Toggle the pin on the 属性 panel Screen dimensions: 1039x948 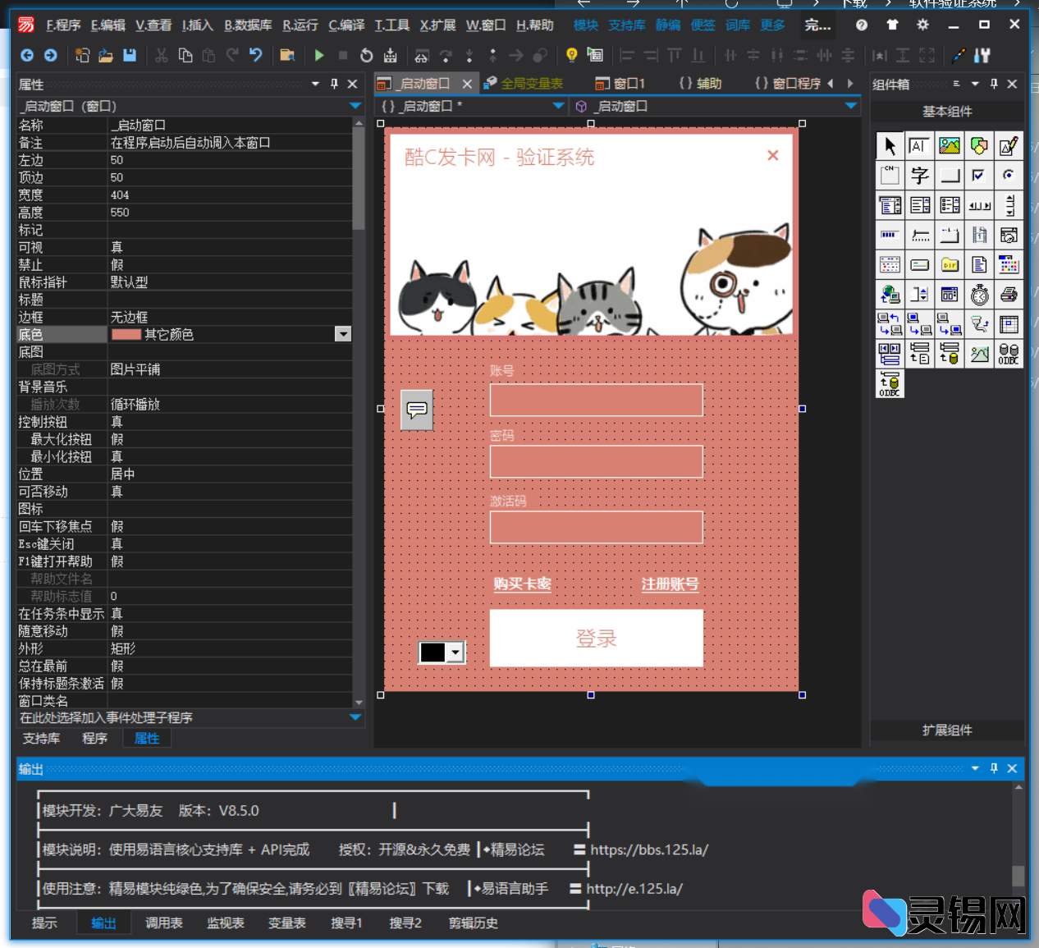coord(335,84)
